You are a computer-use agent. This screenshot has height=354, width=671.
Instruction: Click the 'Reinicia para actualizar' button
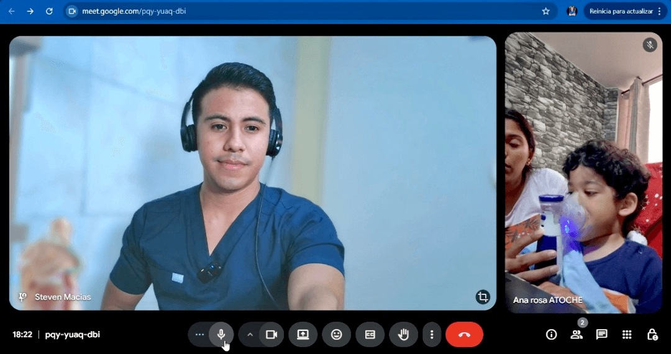(620, 11)
